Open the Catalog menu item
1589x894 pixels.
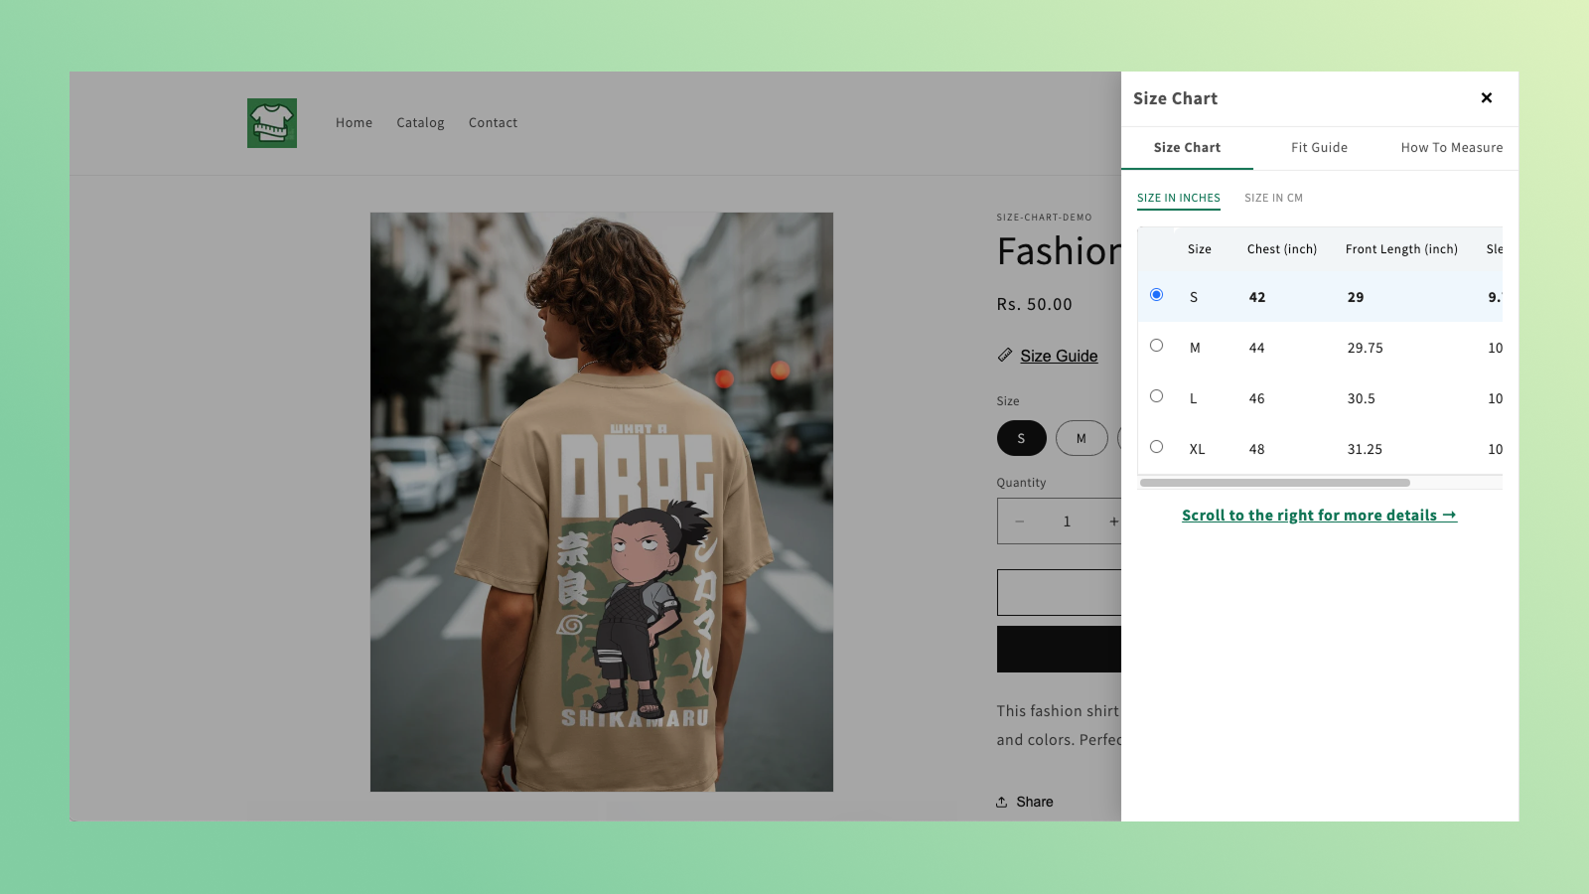420,123
